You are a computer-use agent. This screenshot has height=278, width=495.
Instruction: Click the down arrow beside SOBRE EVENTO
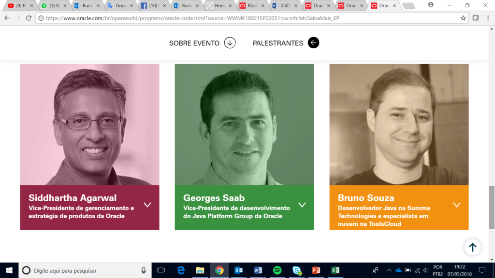tap(230, 43)
